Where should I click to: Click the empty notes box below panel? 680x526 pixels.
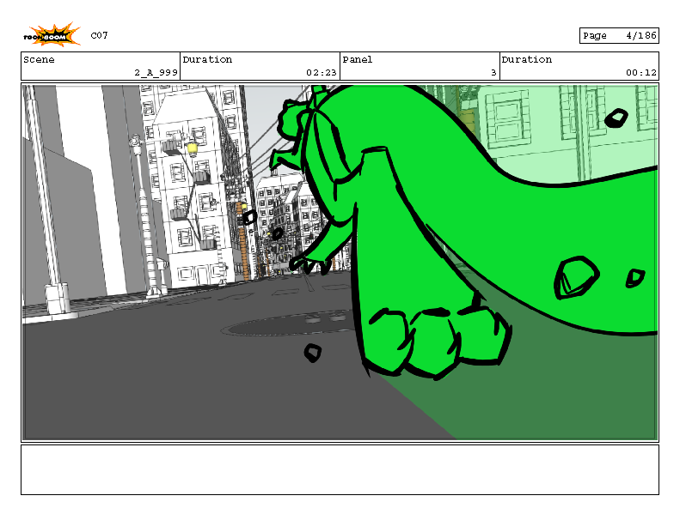click(340, 469)
